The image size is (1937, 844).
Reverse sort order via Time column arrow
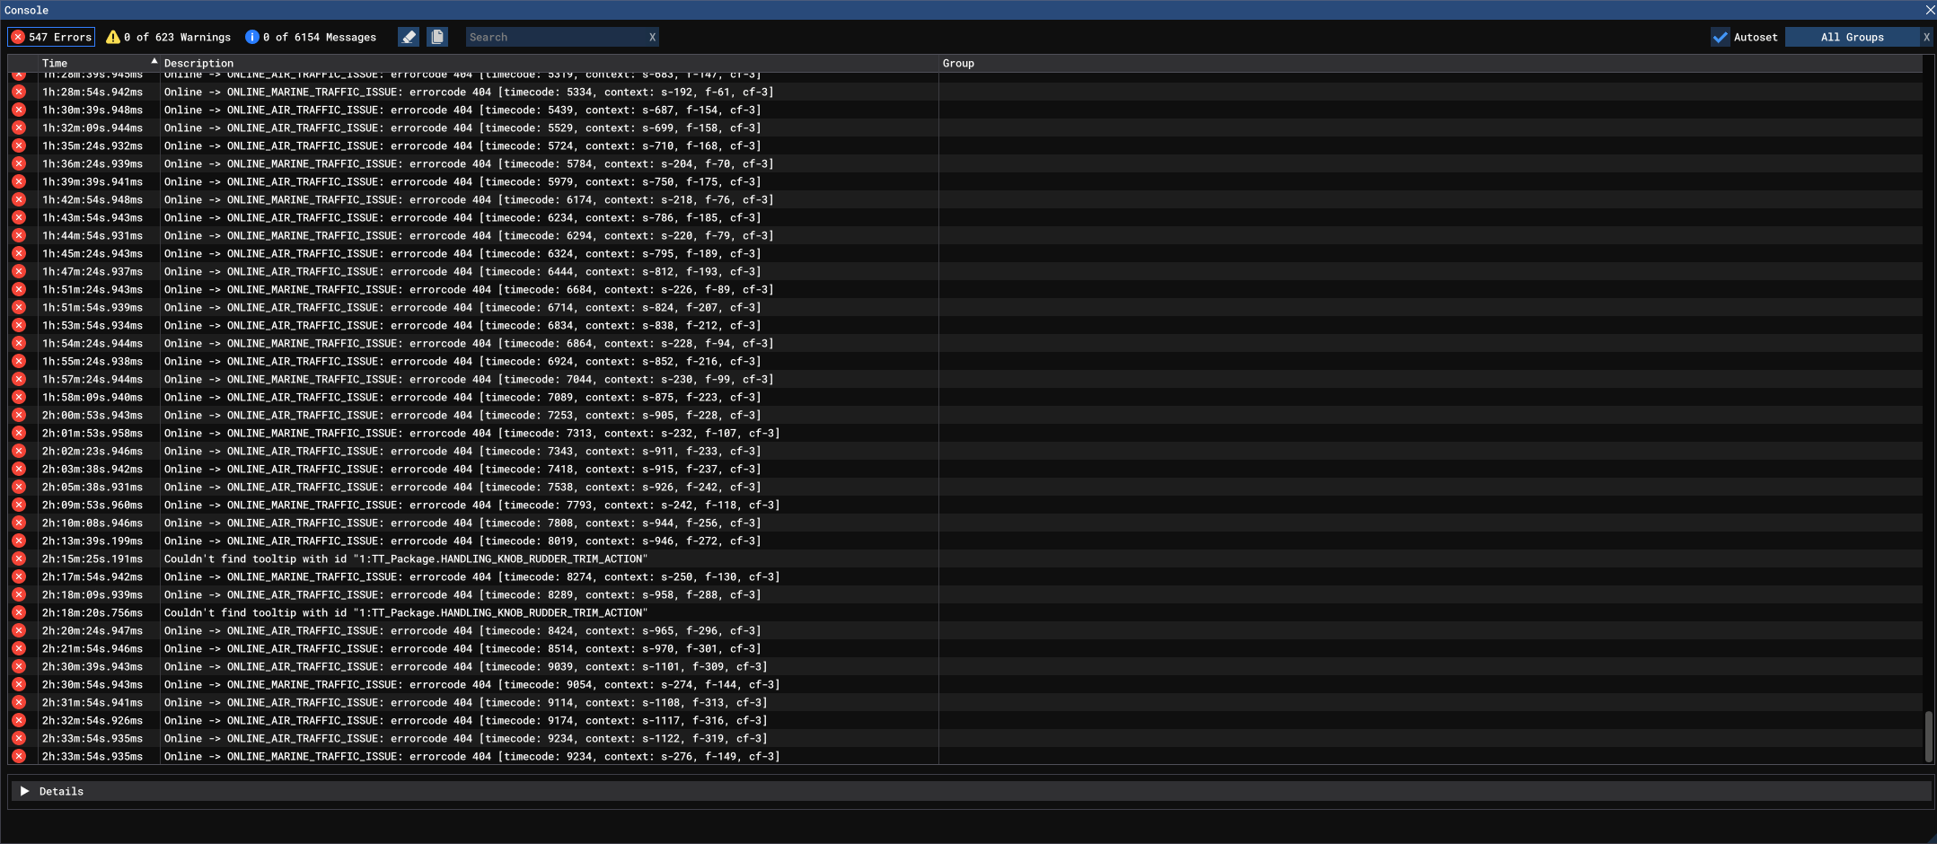click(153, 62)
